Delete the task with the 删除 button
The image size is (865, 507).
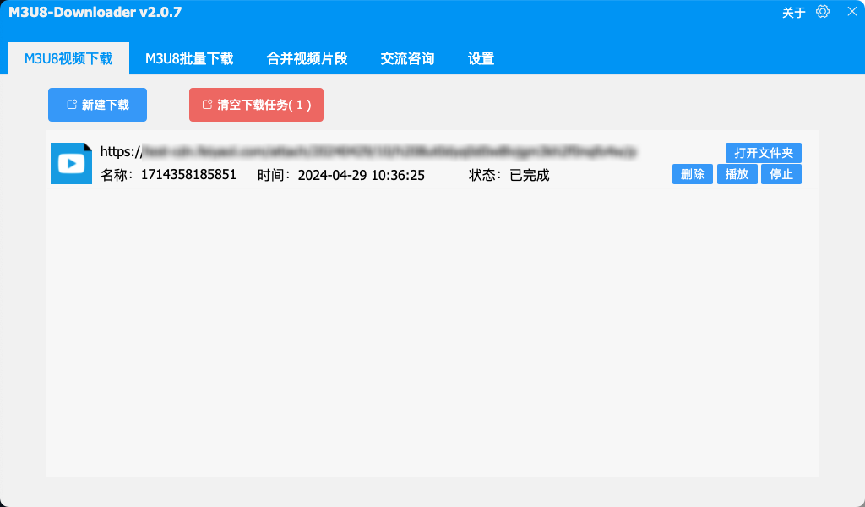pyautogui.click(x=692, y=174)
